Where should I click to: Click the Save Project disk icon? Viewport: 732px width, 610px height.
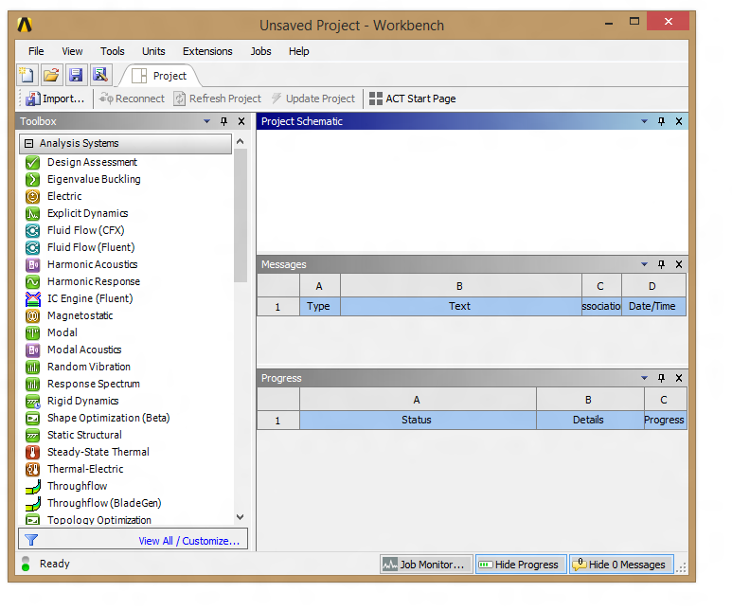click(76, 75)
